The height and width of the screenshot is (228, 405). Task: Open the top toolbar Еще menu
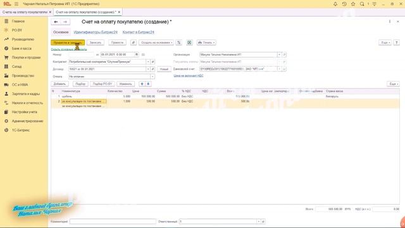coord(385,42)
